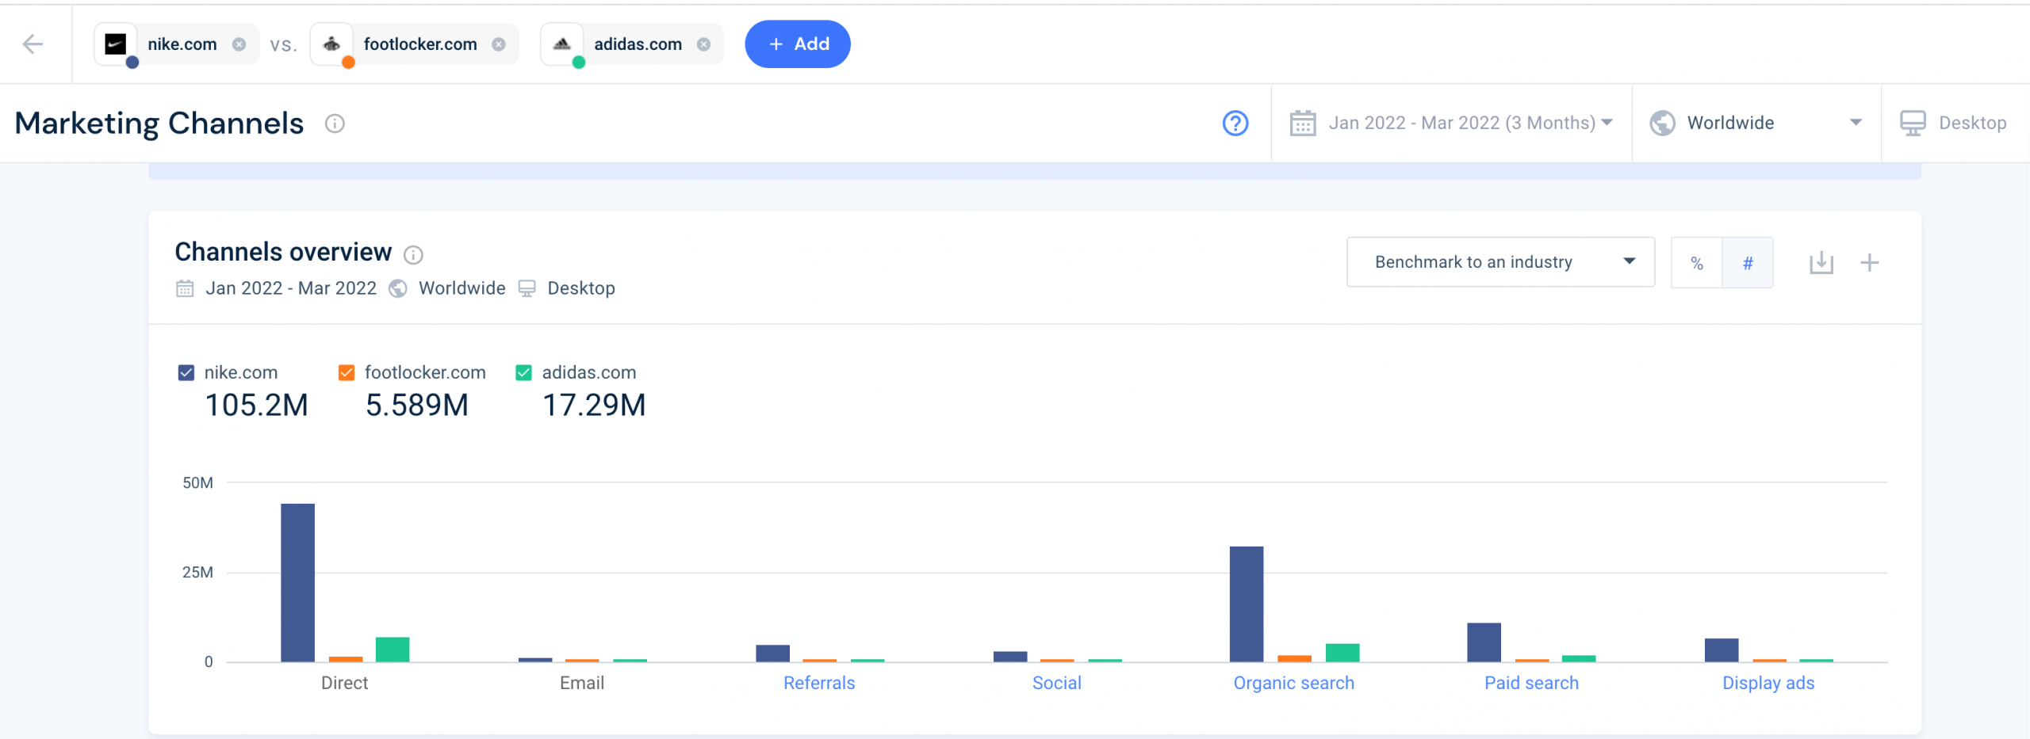This screenshot has width=2030, height=739.
Task: Click the Add website button
Action: click(798, 44)
